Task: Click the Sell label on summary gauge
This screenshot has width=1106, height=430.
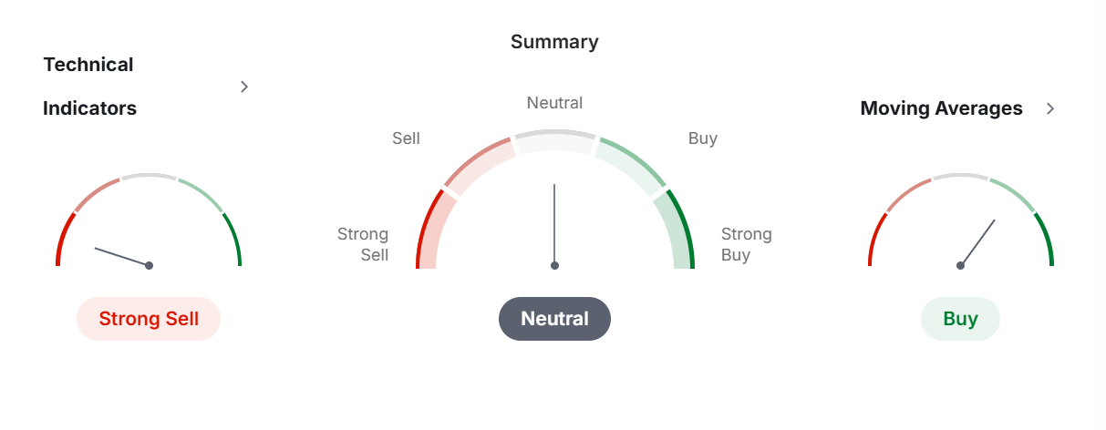Action: tap(406, 138)
